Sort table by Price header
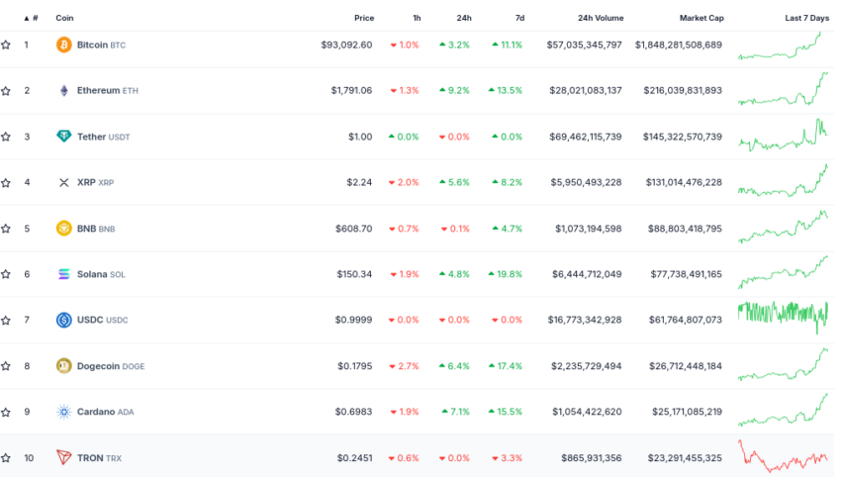 click(364, 18)
